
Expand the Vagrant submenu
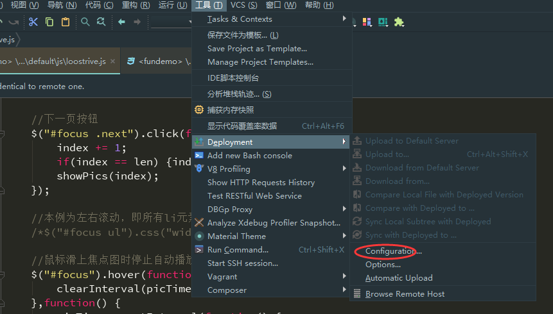(x=271, y=277)
